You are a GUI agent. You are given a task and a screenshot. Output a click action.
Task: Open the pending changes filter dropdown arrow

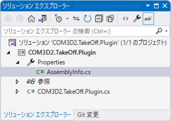[x=67, y=19]
